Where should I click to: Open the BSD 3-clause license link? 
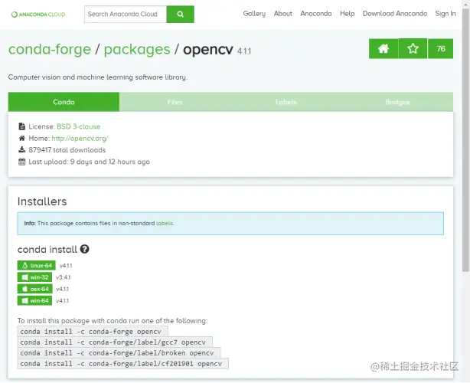79,126
